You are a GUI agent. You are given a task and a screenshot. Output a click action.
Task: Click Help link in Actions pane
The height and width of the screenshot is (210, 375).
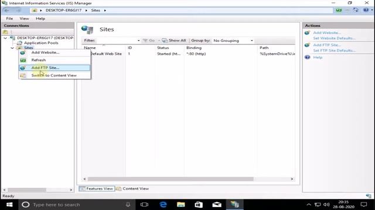[318, 57]
